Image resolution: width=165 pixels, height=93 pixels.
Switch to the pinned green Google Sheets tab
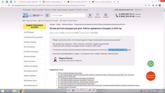[7, 2]
